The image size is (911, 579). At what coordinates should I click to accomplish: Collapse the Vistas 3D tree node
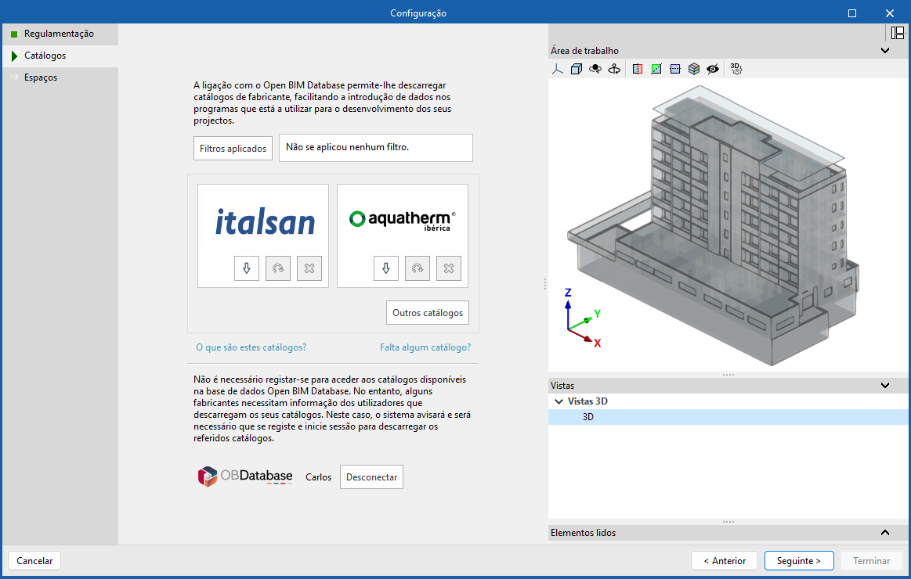point(559,401)
